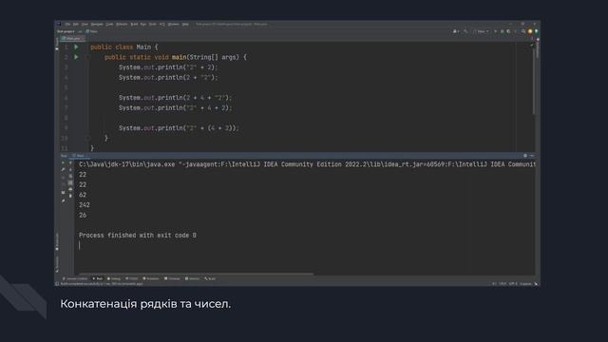Click the horizontal scrollbar under the console
Viewport: 608px width, 342px height.
[196, 274]
